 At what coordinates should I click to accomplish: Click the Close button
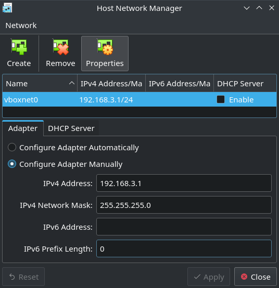[x=256, y=277]
